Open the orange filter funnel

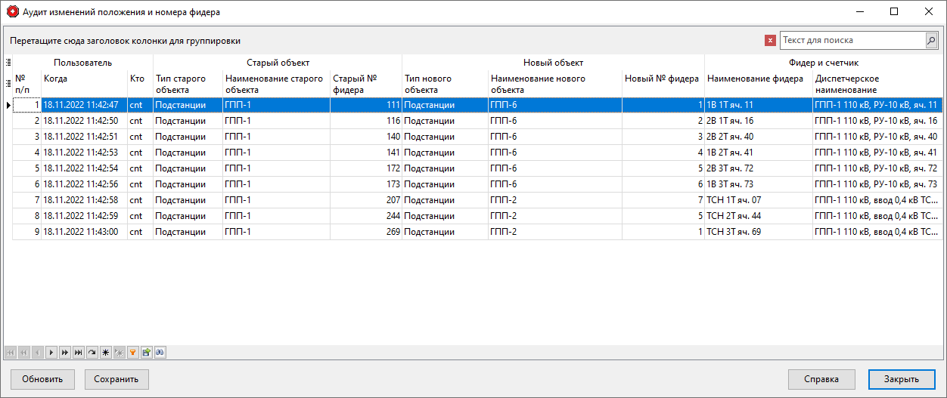pyautogui.click(x=133, y=352)
